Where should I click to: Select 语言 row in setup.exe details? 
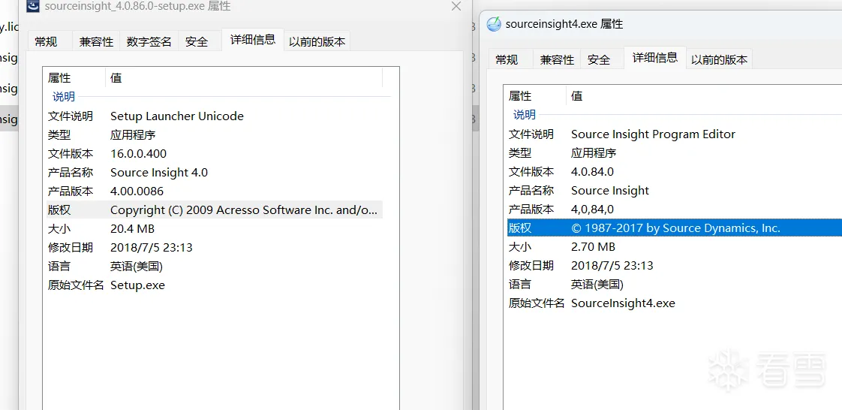tap(215, 267)
